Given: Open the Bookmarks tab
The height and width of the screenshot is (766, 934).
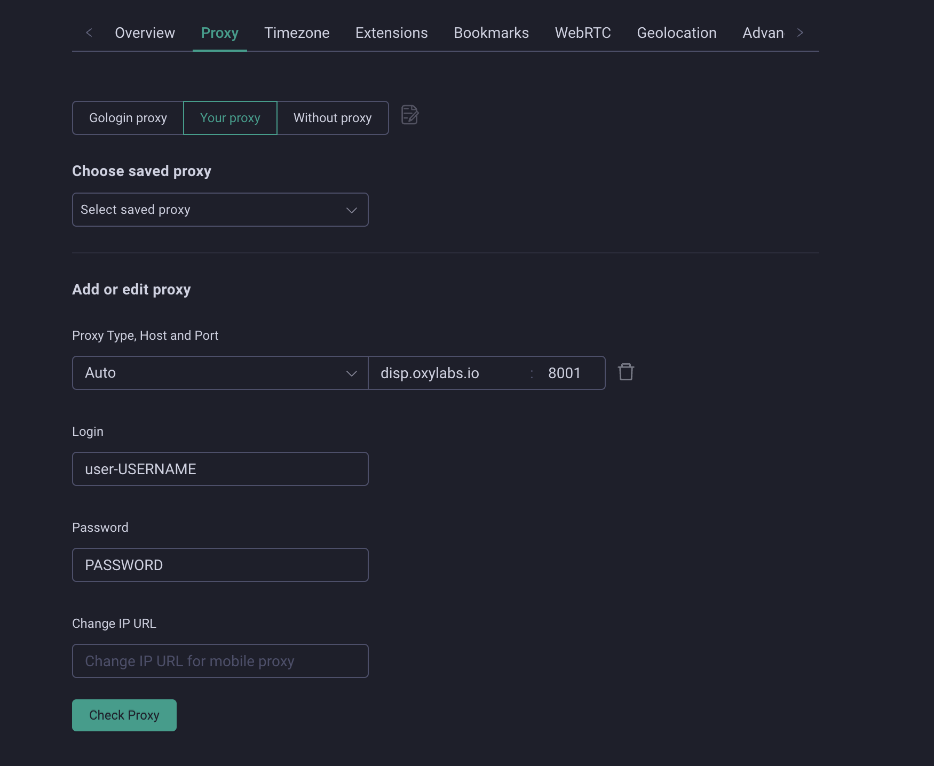Looking at the screenshot, I should click(x=491, y=33).
